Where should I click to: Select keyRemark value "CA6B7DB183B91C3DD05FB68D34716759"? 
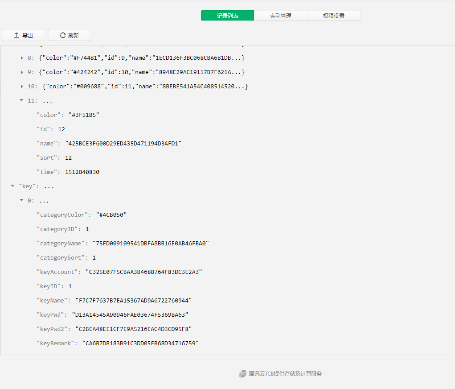pos(140,343)
